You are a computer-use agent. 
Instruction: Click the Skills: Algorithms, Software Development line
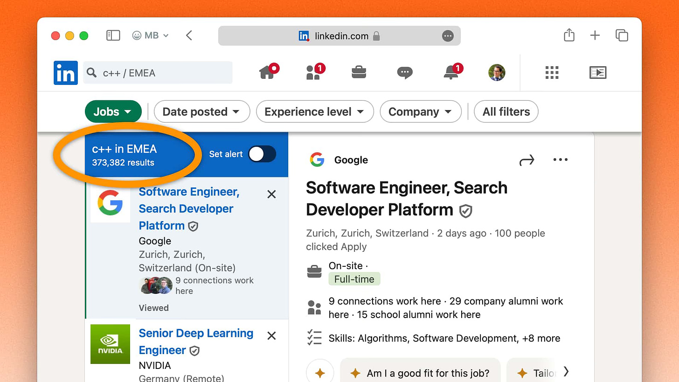[444, 338]
